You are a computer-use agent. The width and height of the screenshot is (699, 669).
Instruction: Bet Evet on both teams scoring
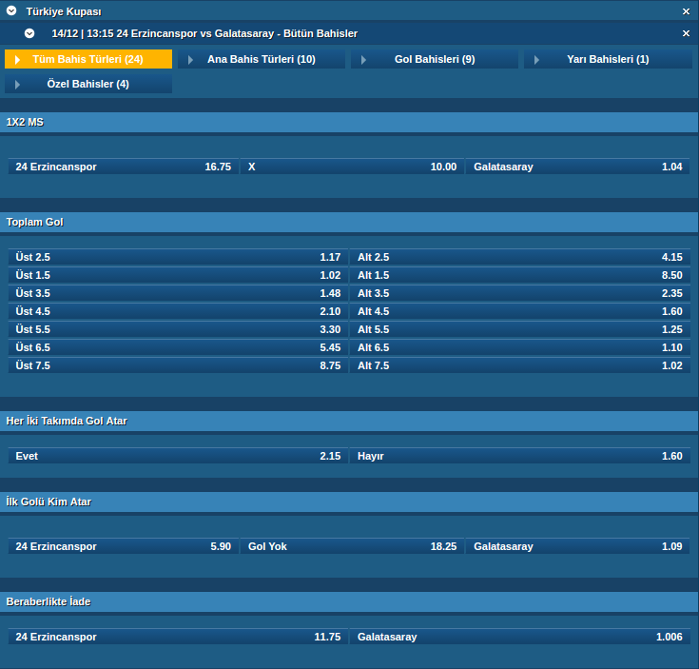(178, 456)
